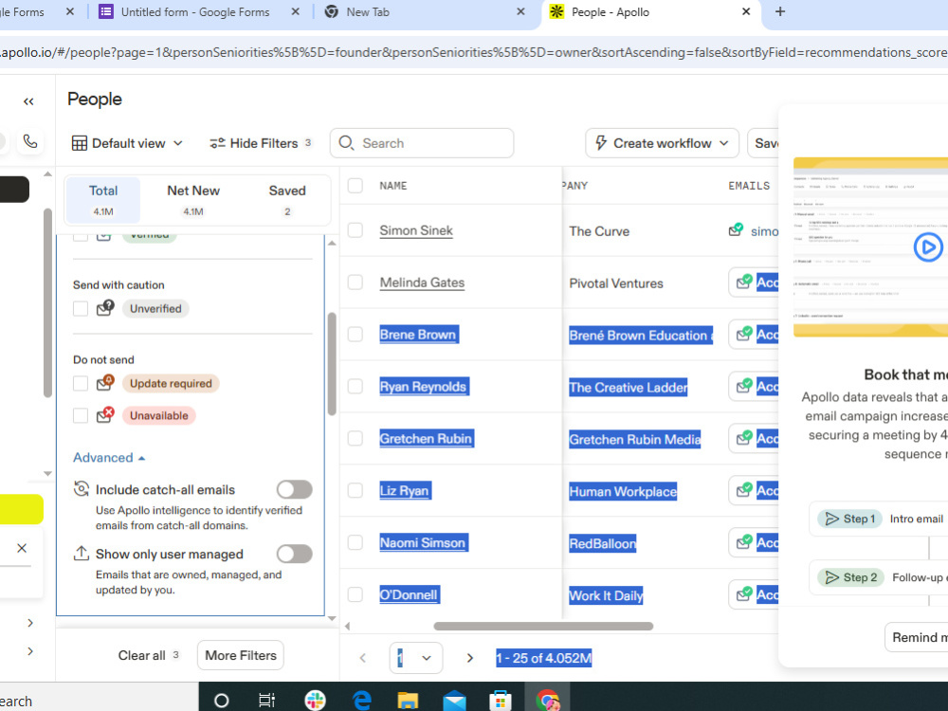The height and width of the screenshot is (711, 948).
Task: Click the Default view table icon
Action: (80, 143)
